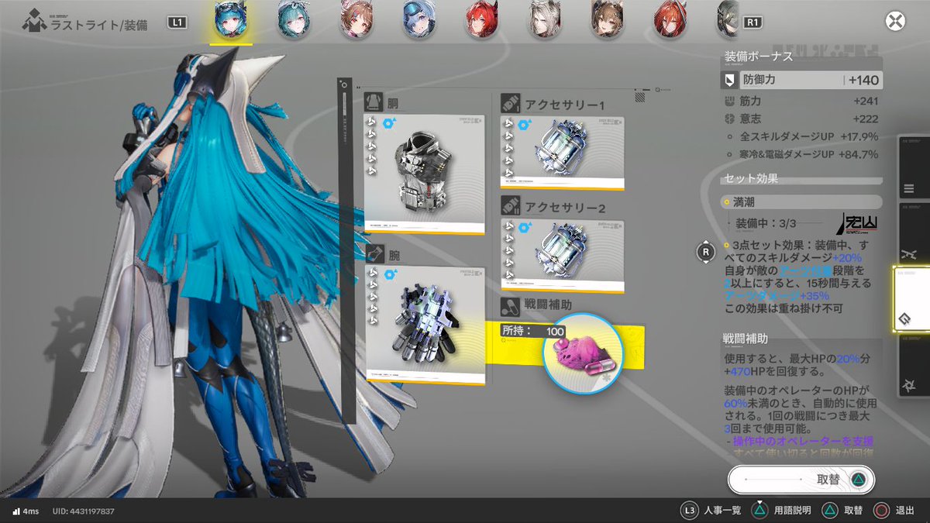Image resolution: width=930 pixels, height=523 pixels.
Task: Click the アクセサリー1 slot type icon
Action: point(510,103)
